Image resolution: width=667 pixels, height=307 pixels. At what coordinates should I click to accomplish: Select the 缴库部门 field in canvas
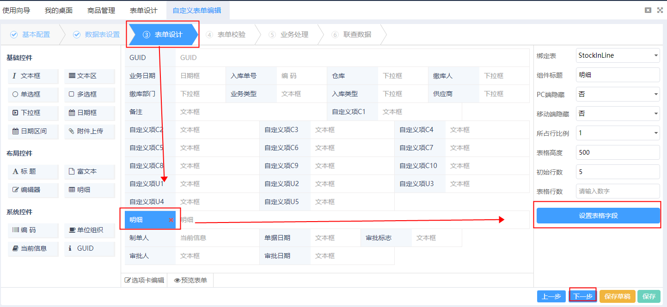point(176,94)
